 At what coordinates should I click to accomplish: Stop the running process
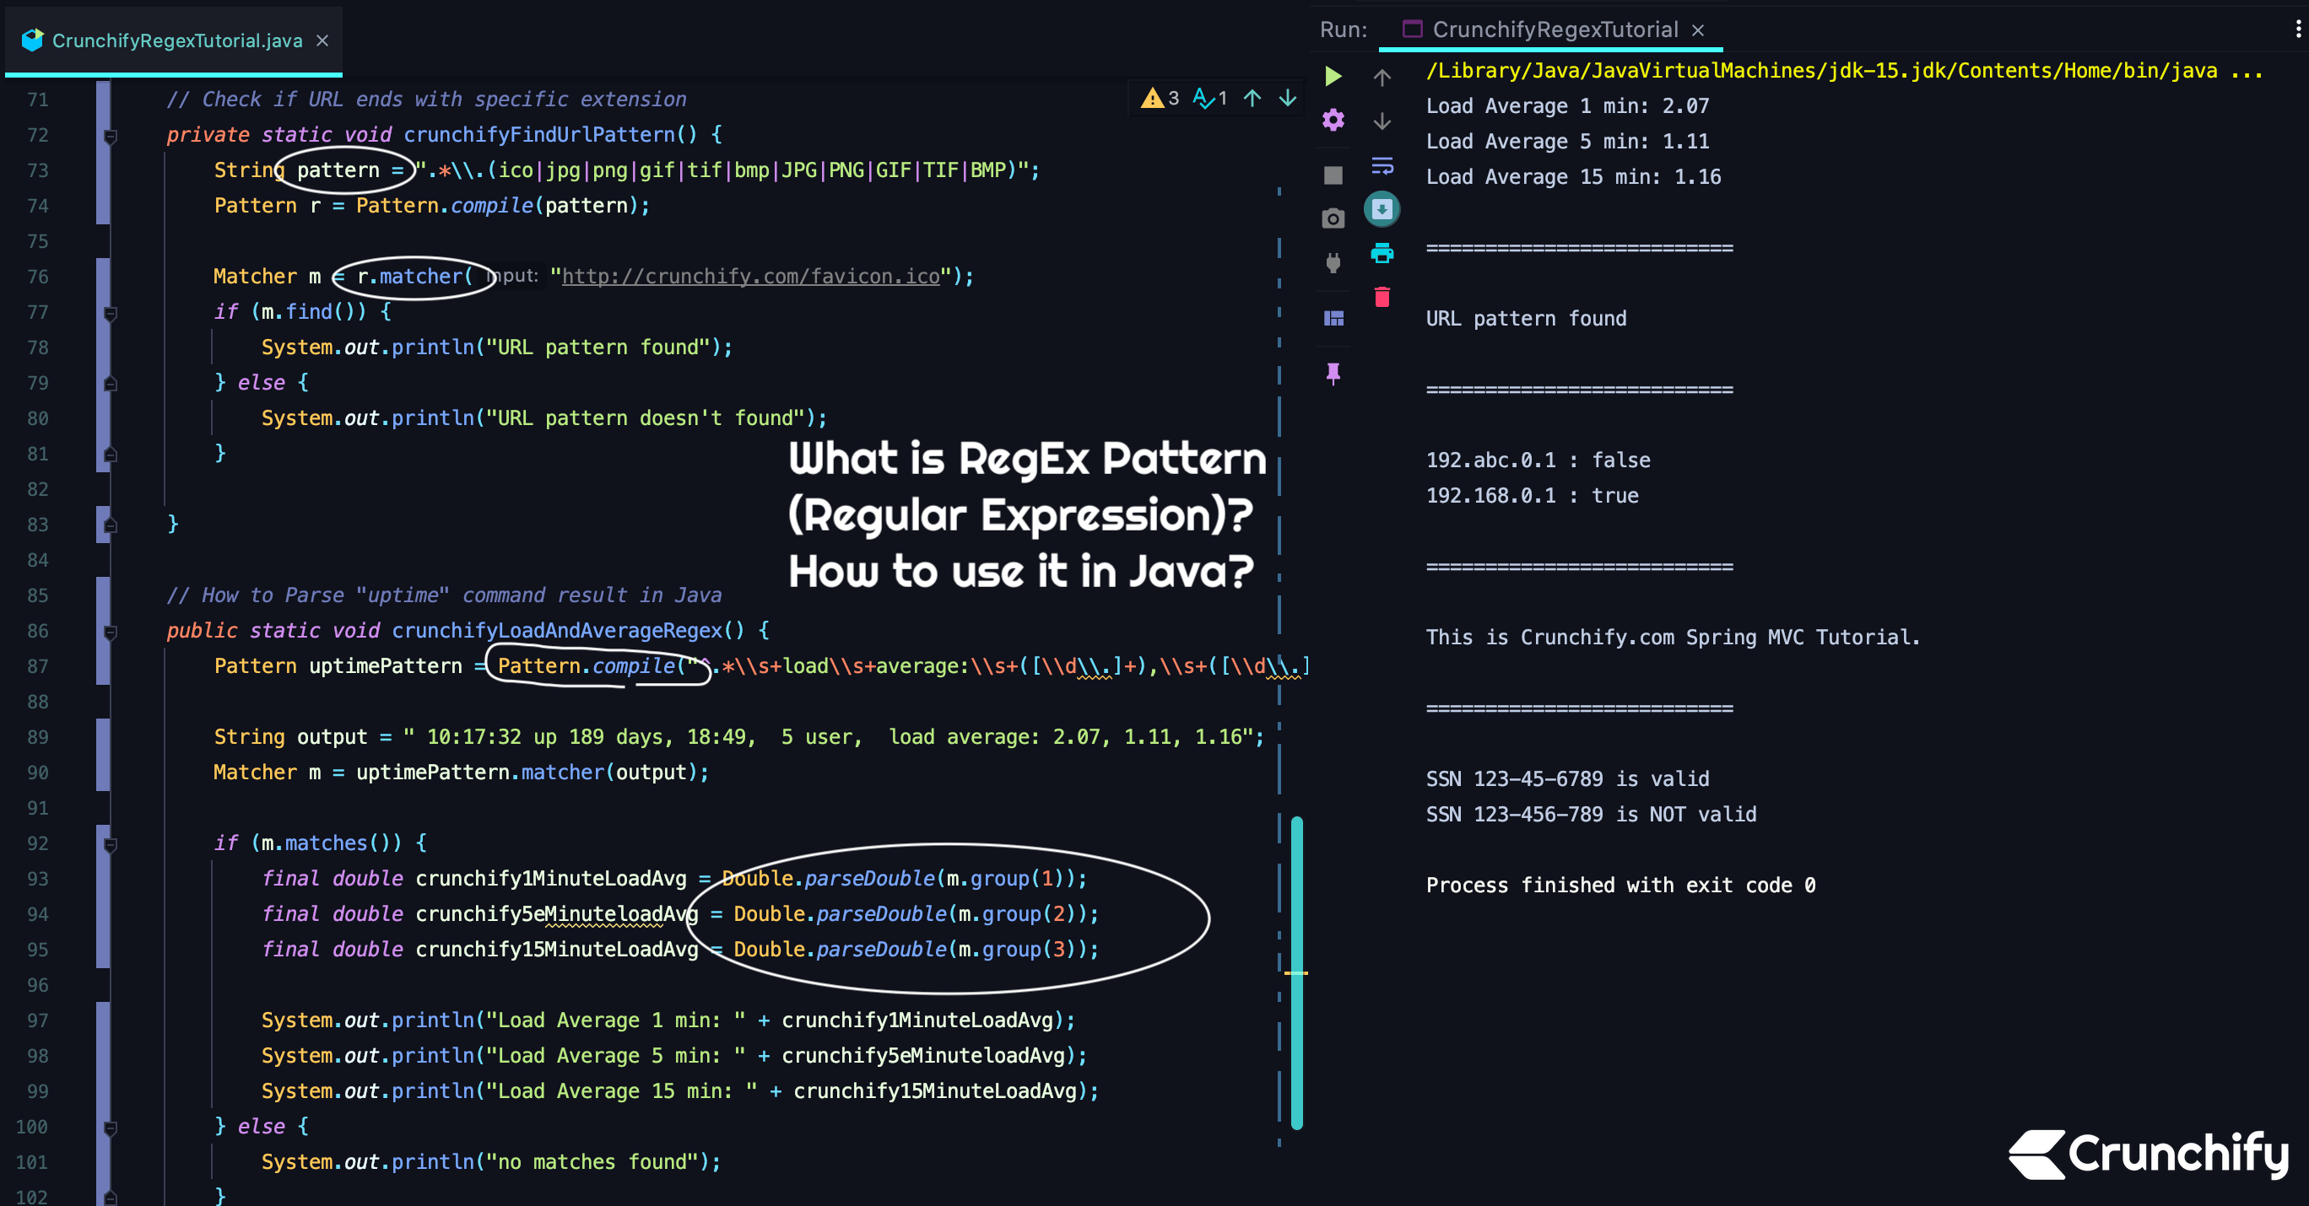tap(1332, 175)
